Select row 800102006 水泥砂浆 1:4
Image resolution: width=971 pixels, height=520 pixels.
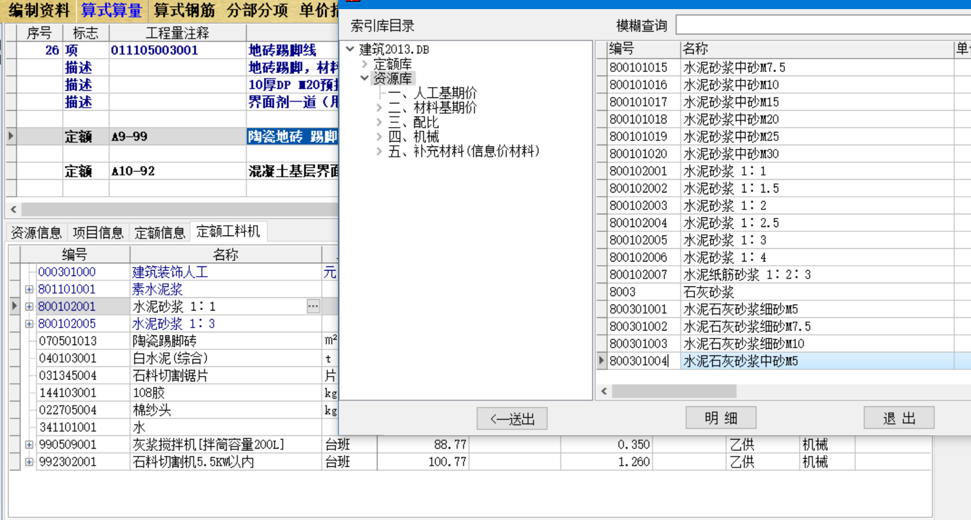[x=783, y=257]
